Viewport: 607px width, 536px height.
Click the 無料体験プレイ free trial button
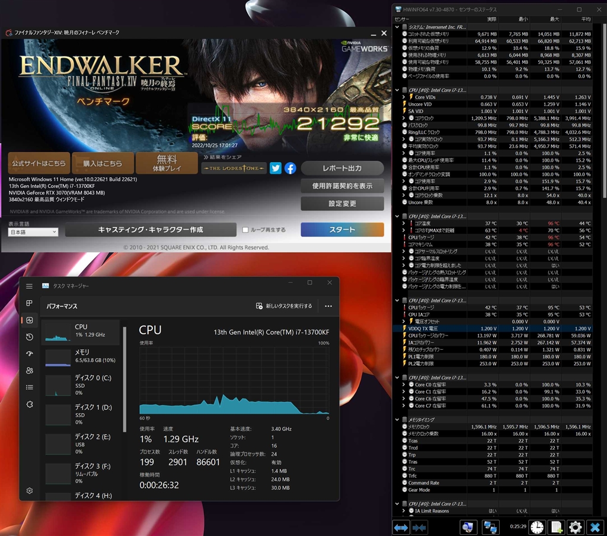point(167,163)
